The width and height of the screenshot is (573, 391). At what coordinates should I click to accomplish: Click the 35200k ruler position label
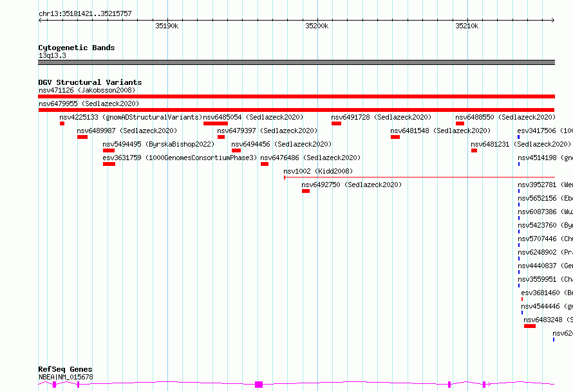(317, 26)
